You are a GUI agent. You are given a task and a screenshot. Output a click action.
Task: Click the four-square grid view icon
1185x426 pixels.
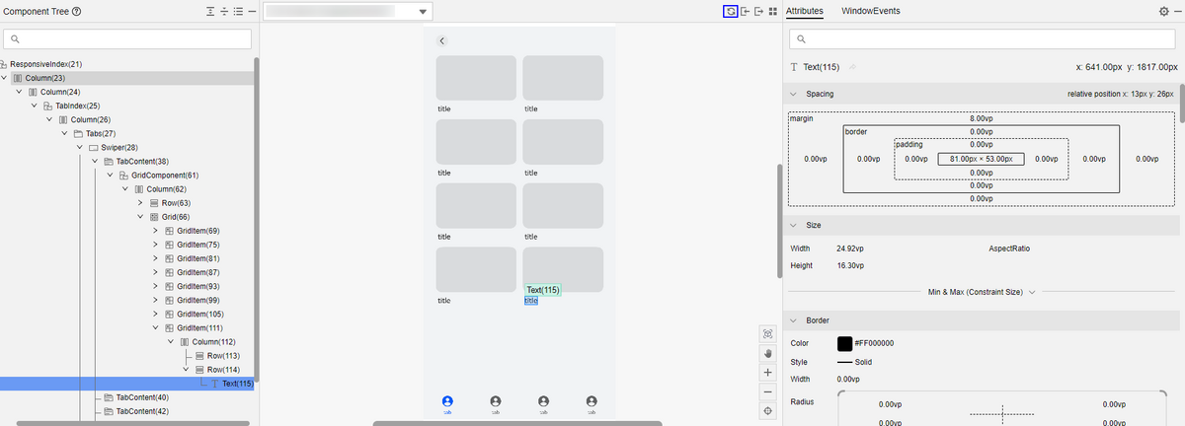coord(772,11)
